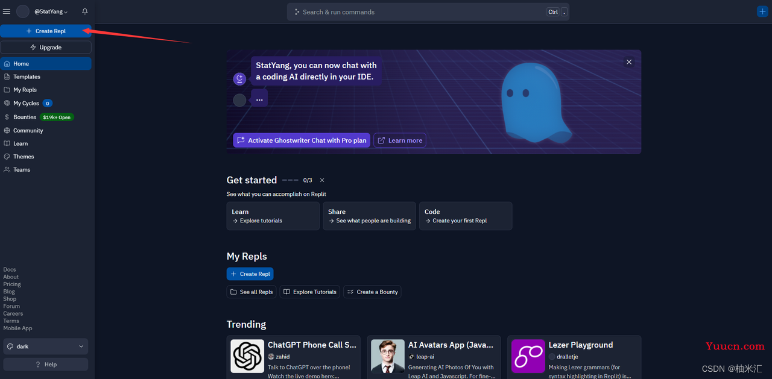Viewport: 772px width, 379px height.
Task: Dismiss the Get started section
Action: tap(322, 180)
